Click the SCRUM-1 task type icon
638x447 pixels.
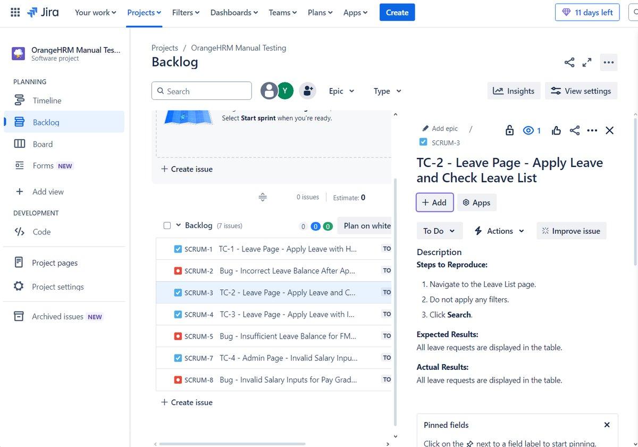click(x=178, y=249)
